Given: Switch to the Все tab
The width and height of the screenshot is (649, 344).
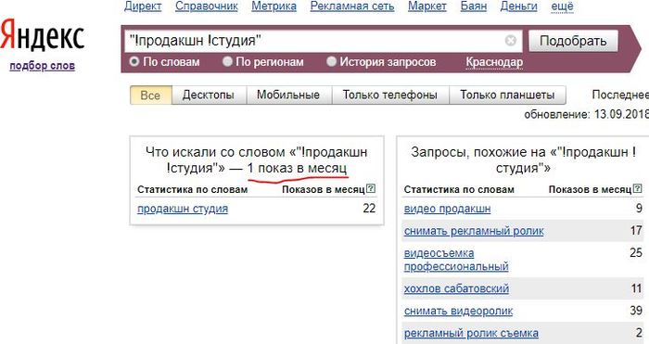Looking at the screenshot, I should (150, 96).
